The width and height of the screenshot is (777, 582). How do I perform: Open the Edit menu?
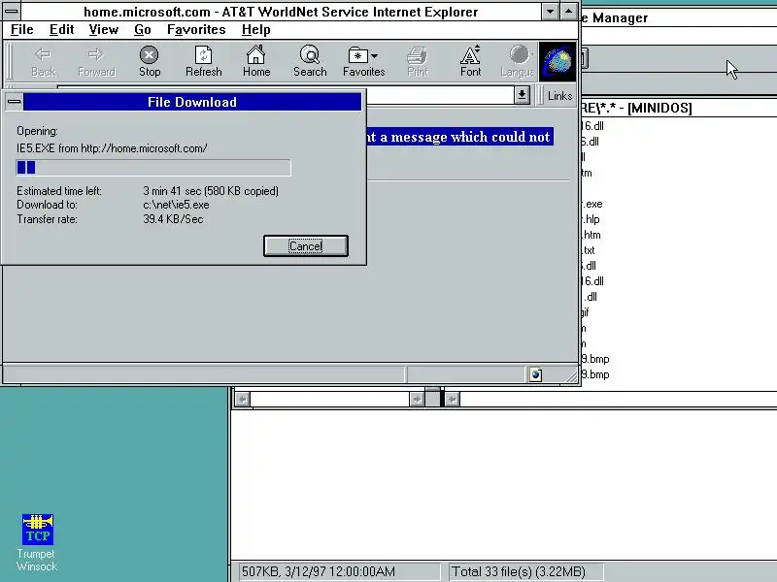tap(61, 30)
